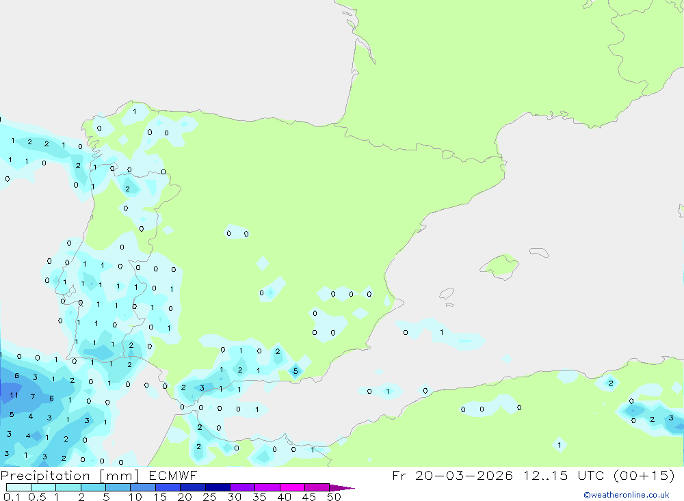Click the 'Precipitation [mm]' title text

(x=70, y=476)
